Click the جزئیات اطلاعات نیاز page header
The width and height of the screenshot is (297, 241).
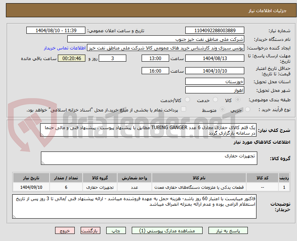click(267, 11)
